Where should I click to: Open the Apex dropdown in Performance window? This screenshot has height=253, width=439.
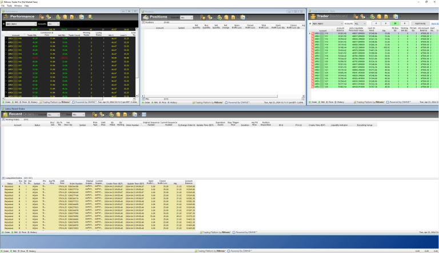click(x=20, y=24)
